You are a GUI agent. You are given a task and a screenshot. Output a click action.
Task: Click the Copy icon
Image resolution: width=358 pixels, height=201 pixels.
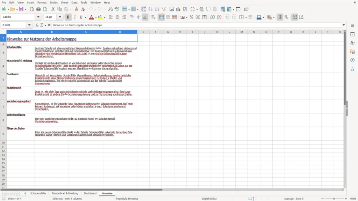coord(59,9)
